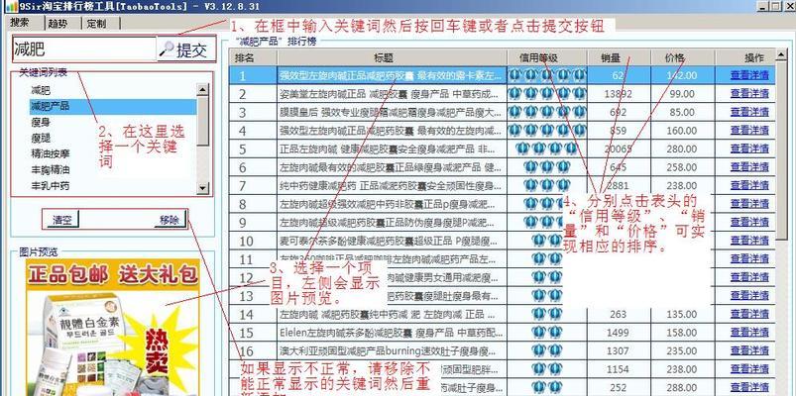Select row titled Elelen左旋肉碱茶多酚
This screenshot has width=796, height=396.
(x=392, y=332)
